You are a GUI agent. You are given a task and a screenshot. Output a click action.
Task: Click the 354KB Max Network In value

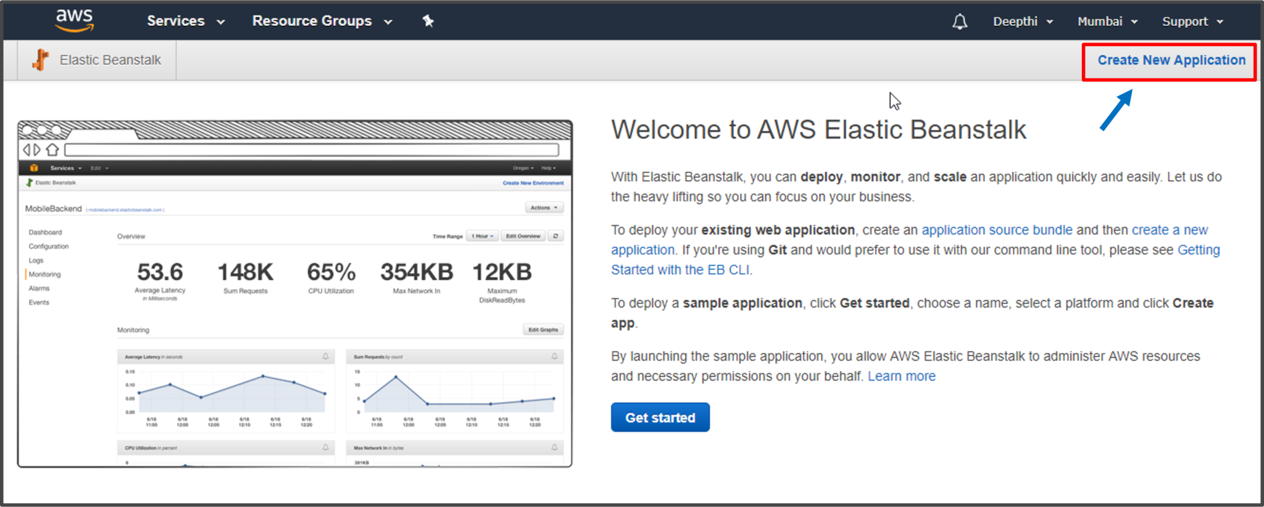tap(417, 272)
